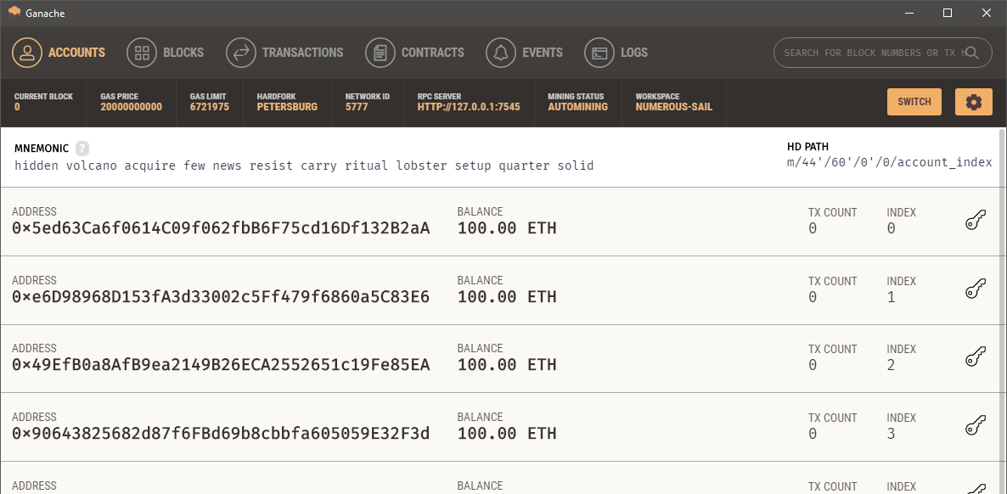Select address 0×90643825682d87f6FBd69b8cbbfa605059E32F3d
This screenshot has width=1007, height=494.
tap(221, 434)
